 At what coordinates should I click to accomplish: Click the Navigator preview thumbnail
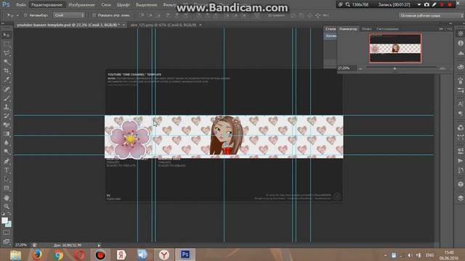395,48
